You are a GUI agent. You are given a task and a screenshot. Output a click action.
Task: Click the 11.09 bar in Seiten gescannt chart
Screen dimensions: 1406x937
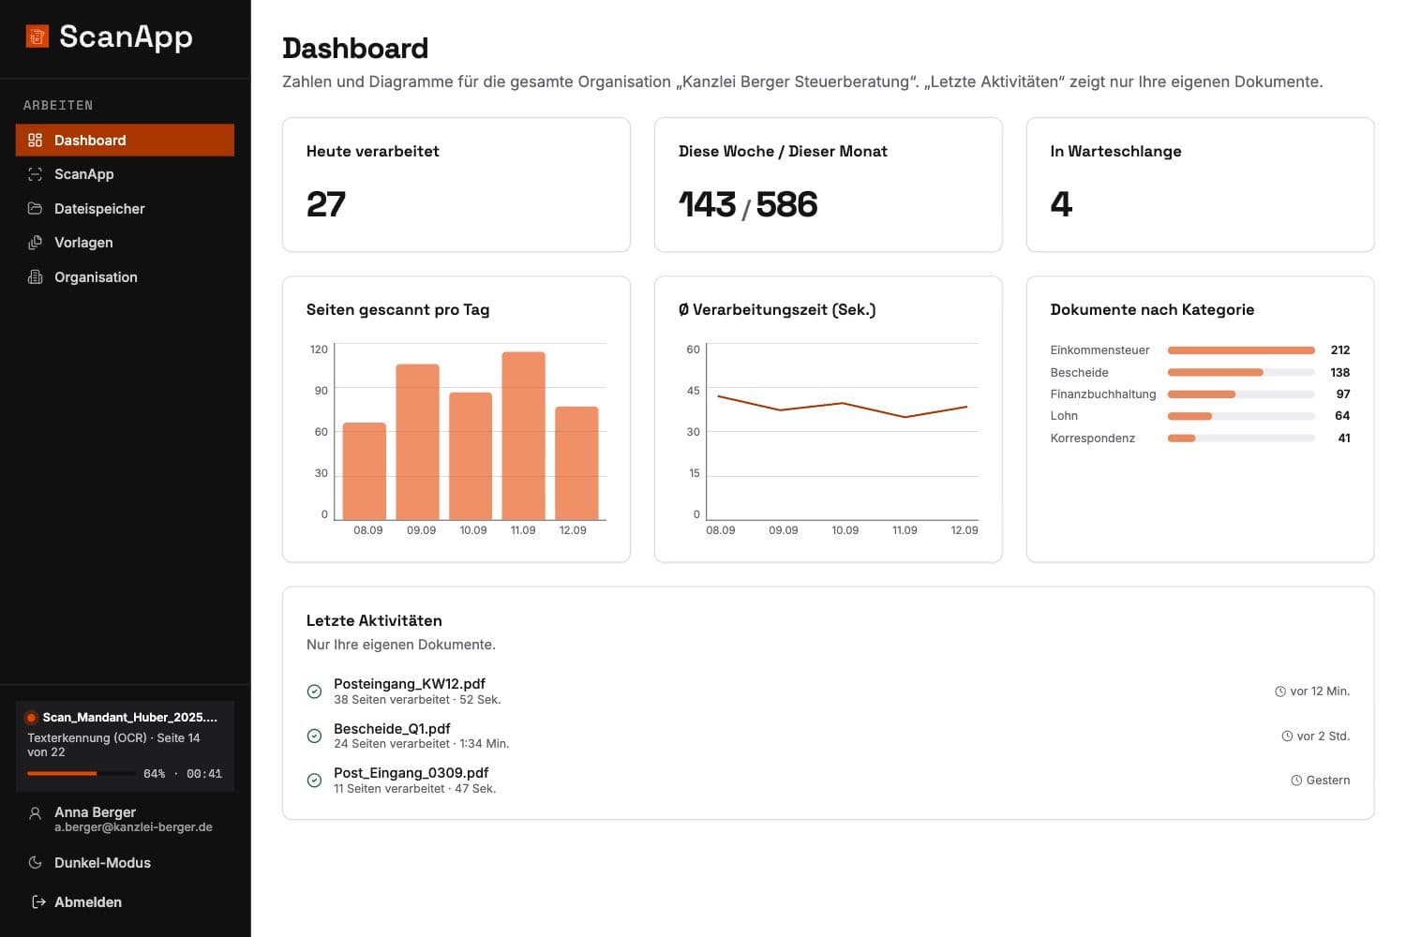click(523, 436)
